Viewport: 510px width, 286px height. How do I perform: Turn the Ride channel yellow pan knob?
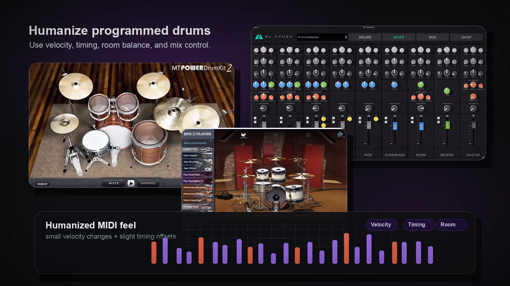[x=376, y=119]
